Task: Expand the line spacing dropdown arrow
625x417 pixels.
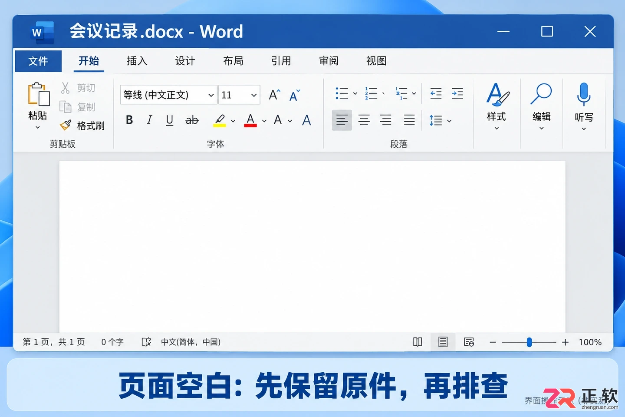Action: pyautogui.click(x=449, y=121)
